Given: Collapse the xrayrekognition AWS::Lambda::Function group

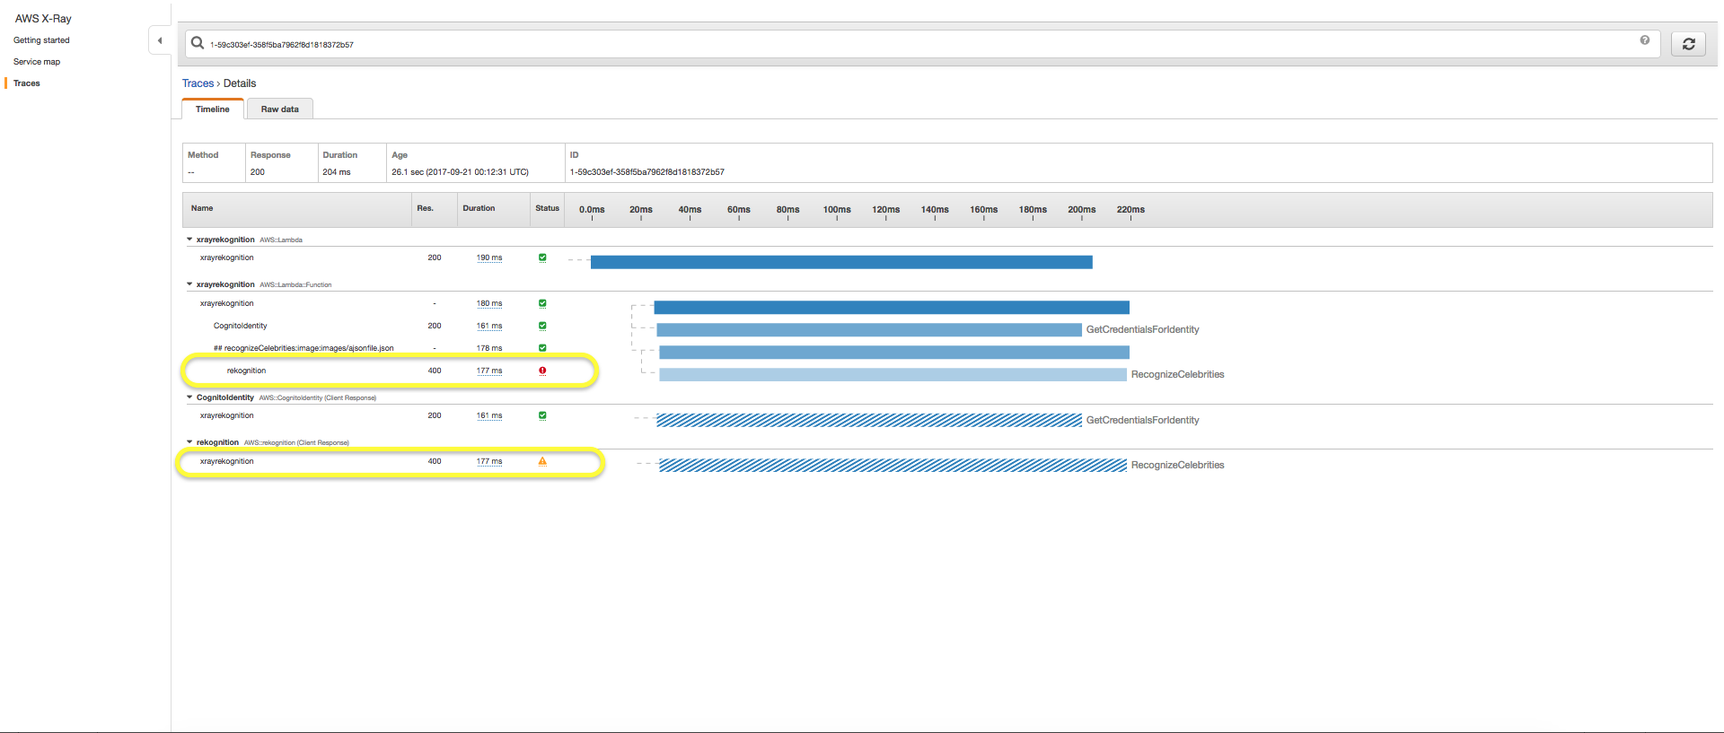Looking at the screenshot, I should pos(189,284).
